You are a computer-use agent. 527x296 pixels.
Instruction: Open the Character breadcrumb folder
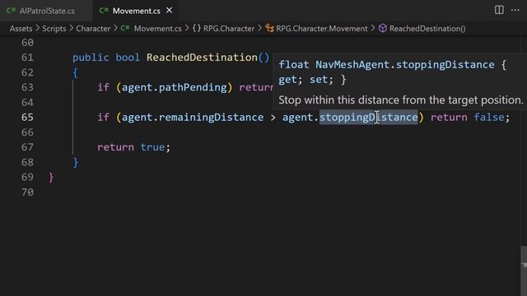[93, 29]
